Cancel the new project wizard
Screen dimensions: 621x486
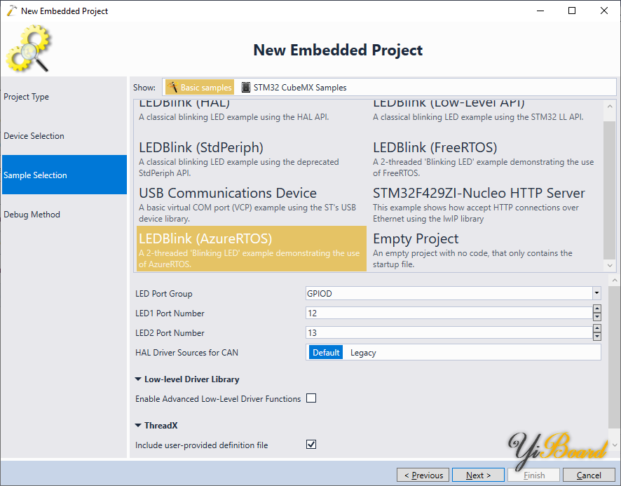589,475
